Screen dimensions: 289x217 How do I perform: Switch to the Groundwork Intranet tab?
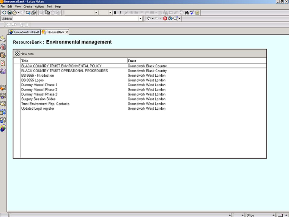(x=24, y=32)
